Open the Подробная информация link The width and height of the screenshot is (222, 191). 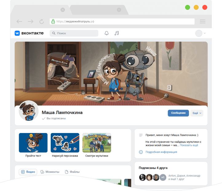pyautogui.click(x=161, y=152)
